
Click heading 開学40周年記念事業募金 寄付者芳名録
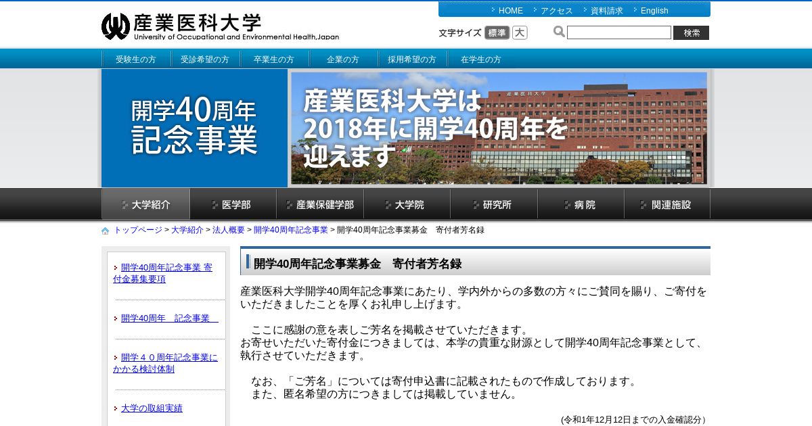pyautogui.click(x=357, y=264)
